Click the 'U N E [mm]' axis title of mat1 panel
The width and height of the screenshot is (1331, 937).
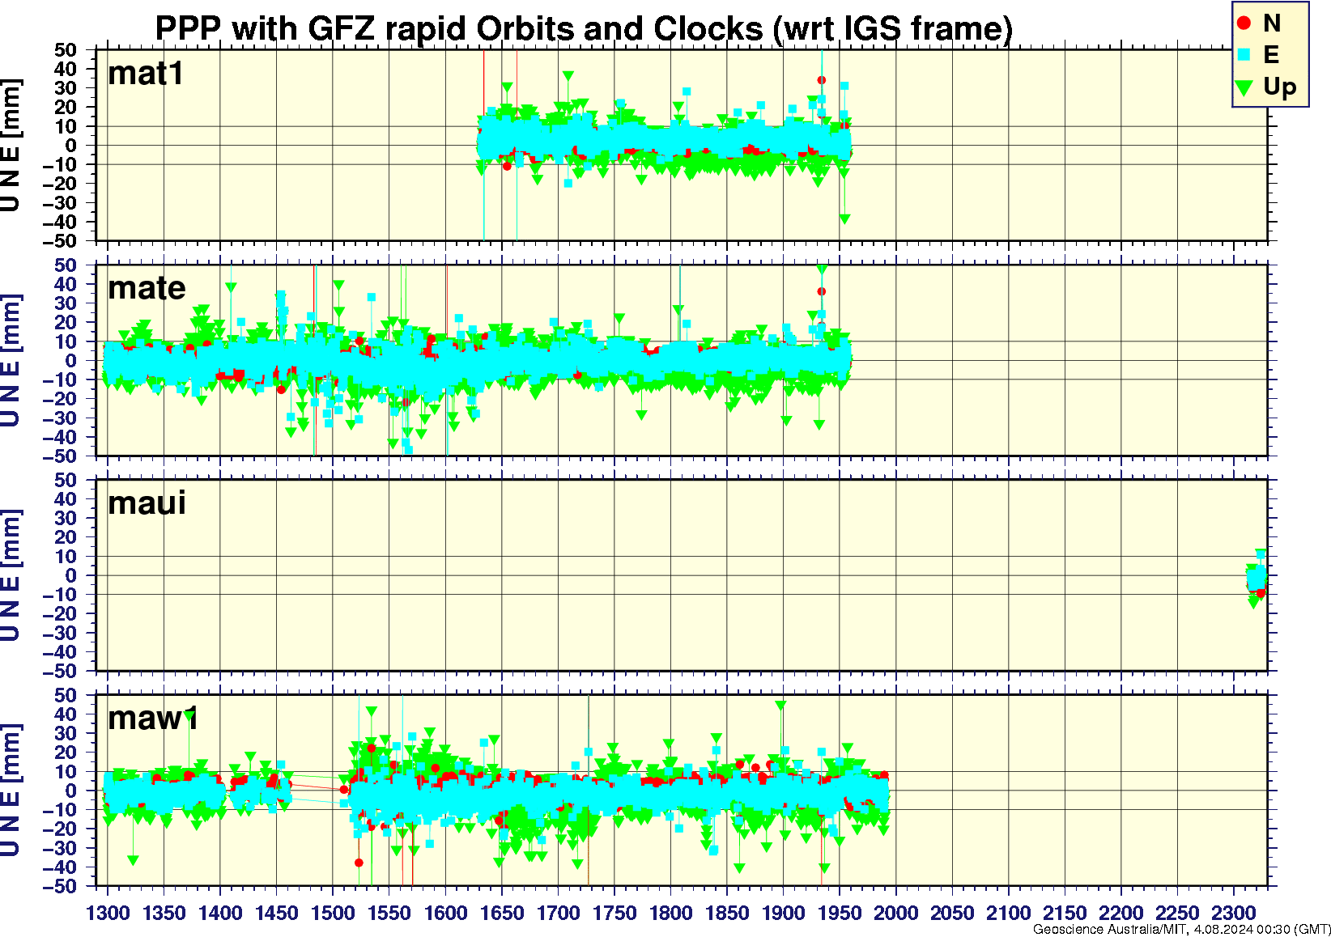(11, 145)
